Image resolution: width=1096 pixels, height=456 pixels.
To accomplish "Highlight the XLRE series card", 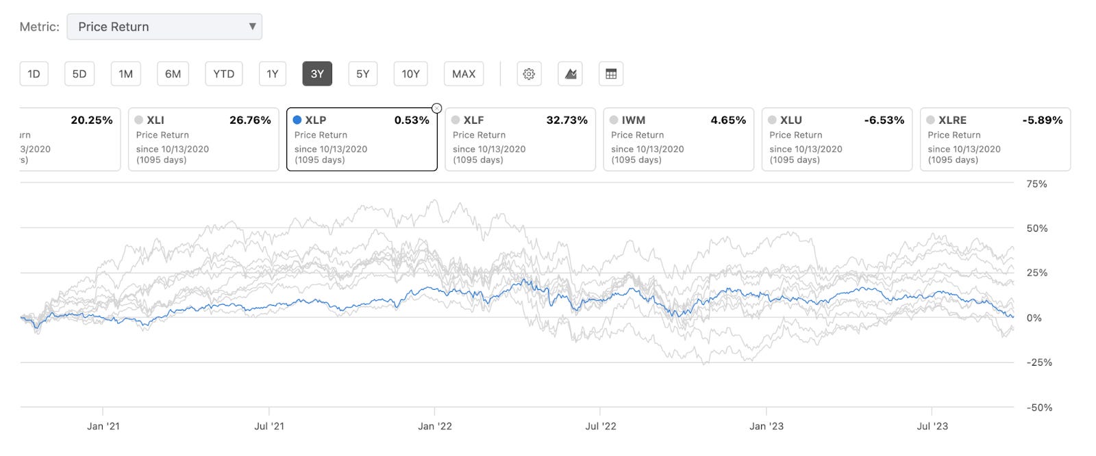I will tap(995, 139).
